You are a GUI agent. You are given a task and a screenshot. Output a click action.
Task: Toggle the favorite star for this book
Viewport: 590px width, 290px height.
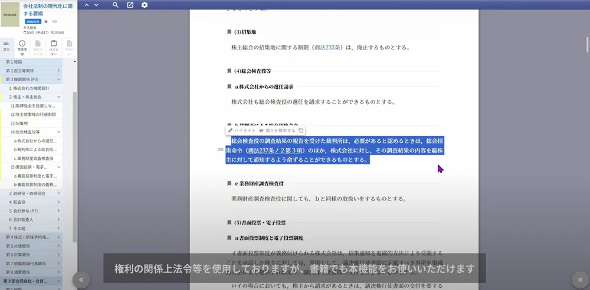[x=46, y=21]
